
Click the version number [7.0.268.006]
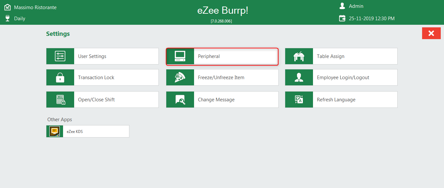click(x=222, y=21)
